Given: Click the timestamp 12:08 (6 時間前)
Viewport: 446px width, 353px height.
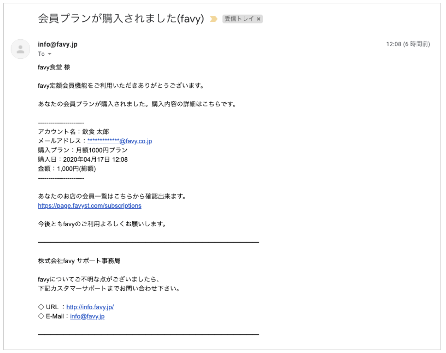Looking at the screenshot, I should (408, 44).
